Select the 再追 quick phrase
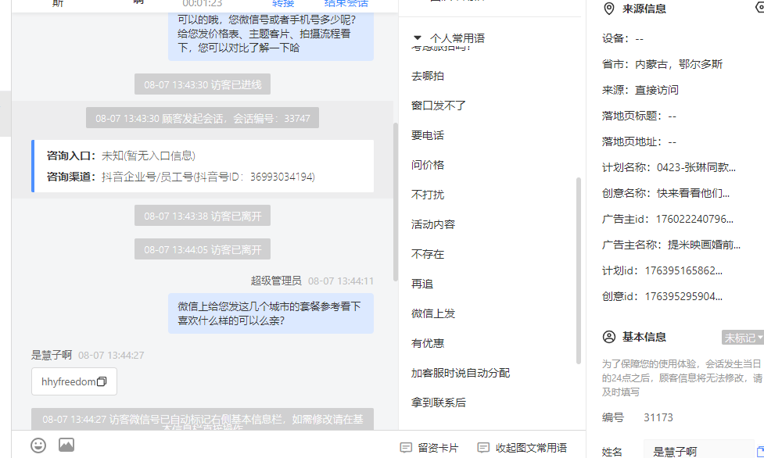 [422, 284]
